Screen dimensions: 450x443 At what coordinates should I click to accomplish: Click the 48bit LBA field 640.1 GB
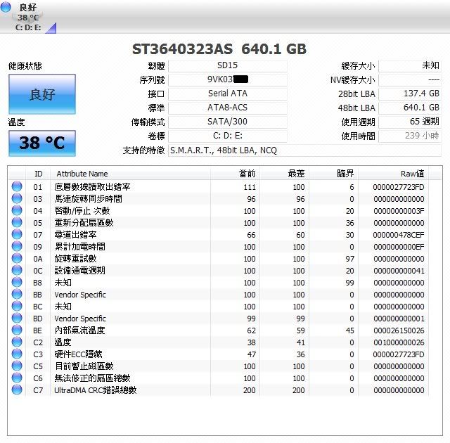[410, 108]
